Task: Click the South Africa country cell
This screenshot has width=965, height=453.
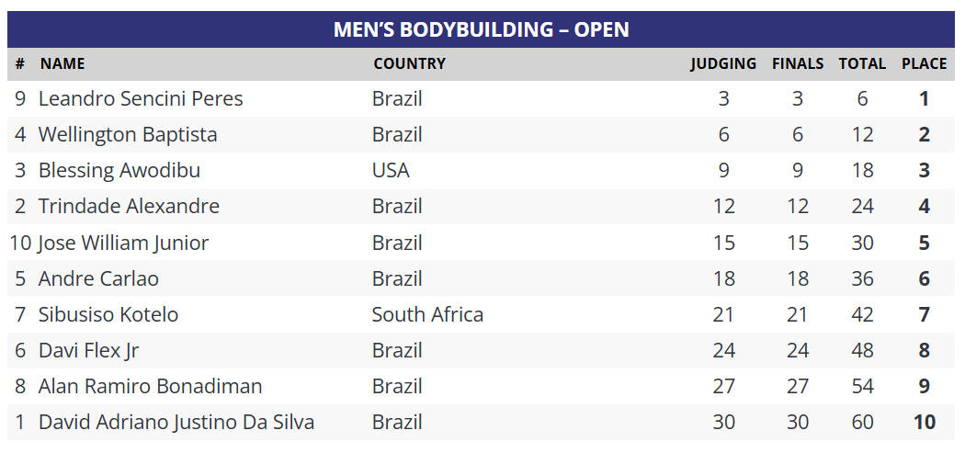Action: [x=427, y=315]
